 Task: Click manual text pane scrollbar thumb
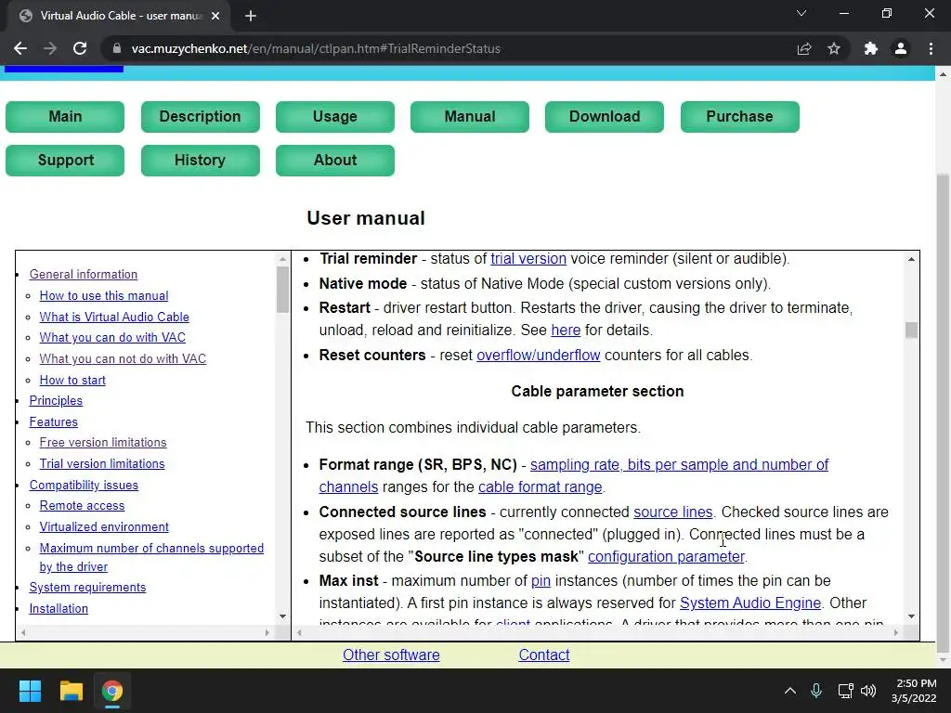tap(911, 331)
